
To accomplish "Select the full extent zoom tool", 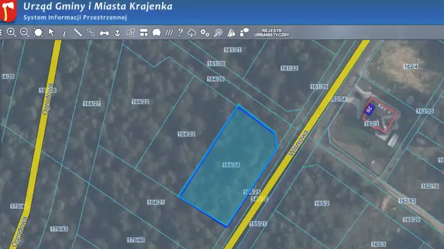I will [x=38, y=33].
